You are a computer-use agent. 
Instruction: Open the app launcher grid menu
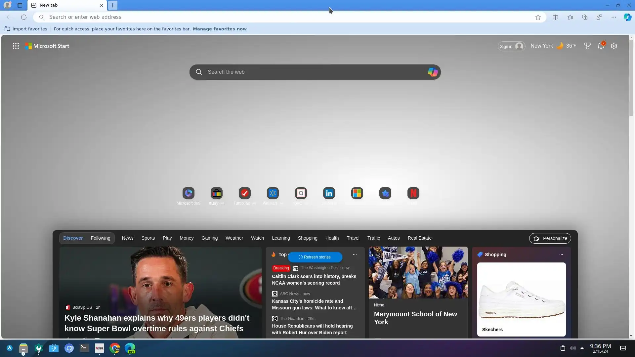pyautogui.click(x=16, y=46)
